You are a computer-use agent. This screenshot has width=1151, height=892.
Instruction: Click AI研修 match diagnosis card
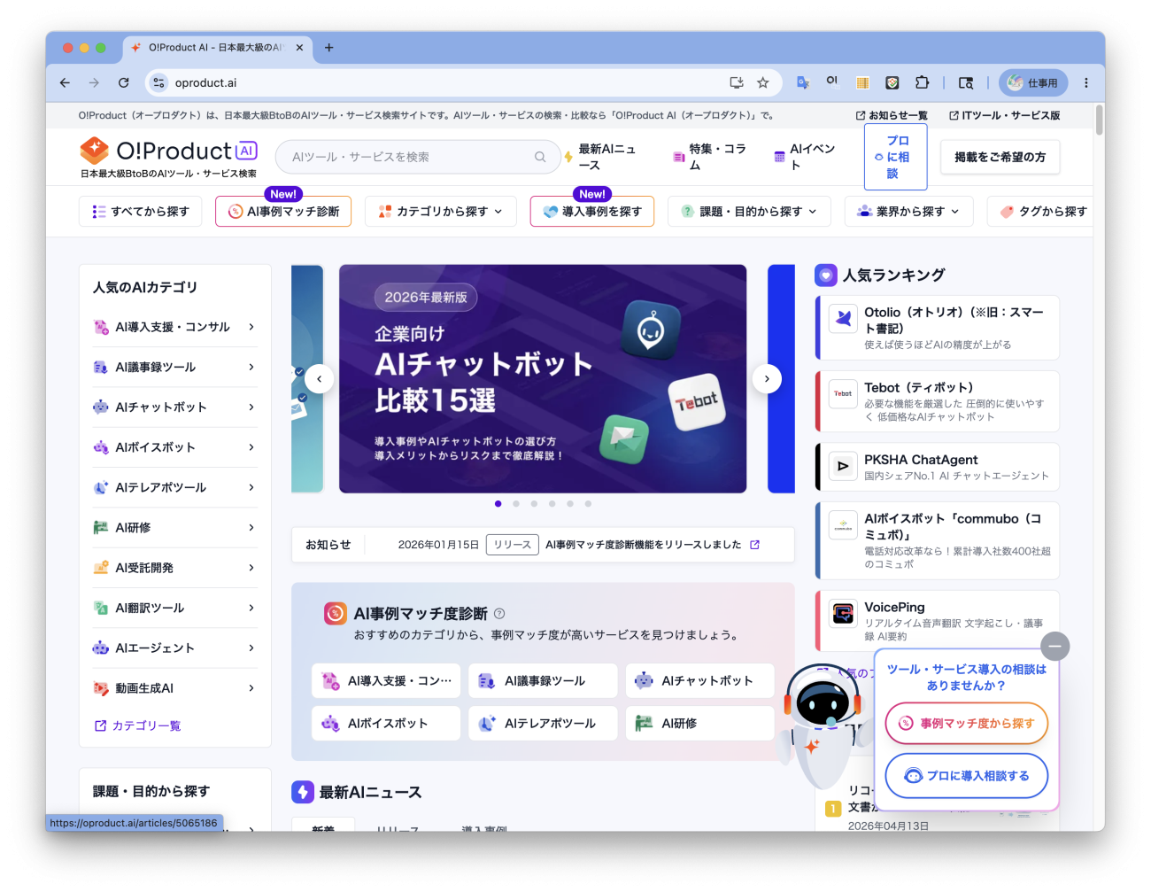699,724
